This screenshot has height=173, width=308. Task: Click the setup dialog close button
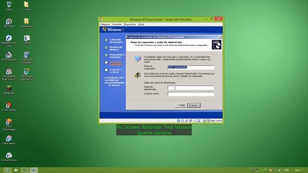(220, 37)
